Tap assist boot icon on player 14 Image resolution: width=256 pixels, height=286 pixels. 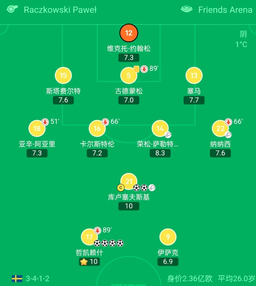click(x=168, y=135)
